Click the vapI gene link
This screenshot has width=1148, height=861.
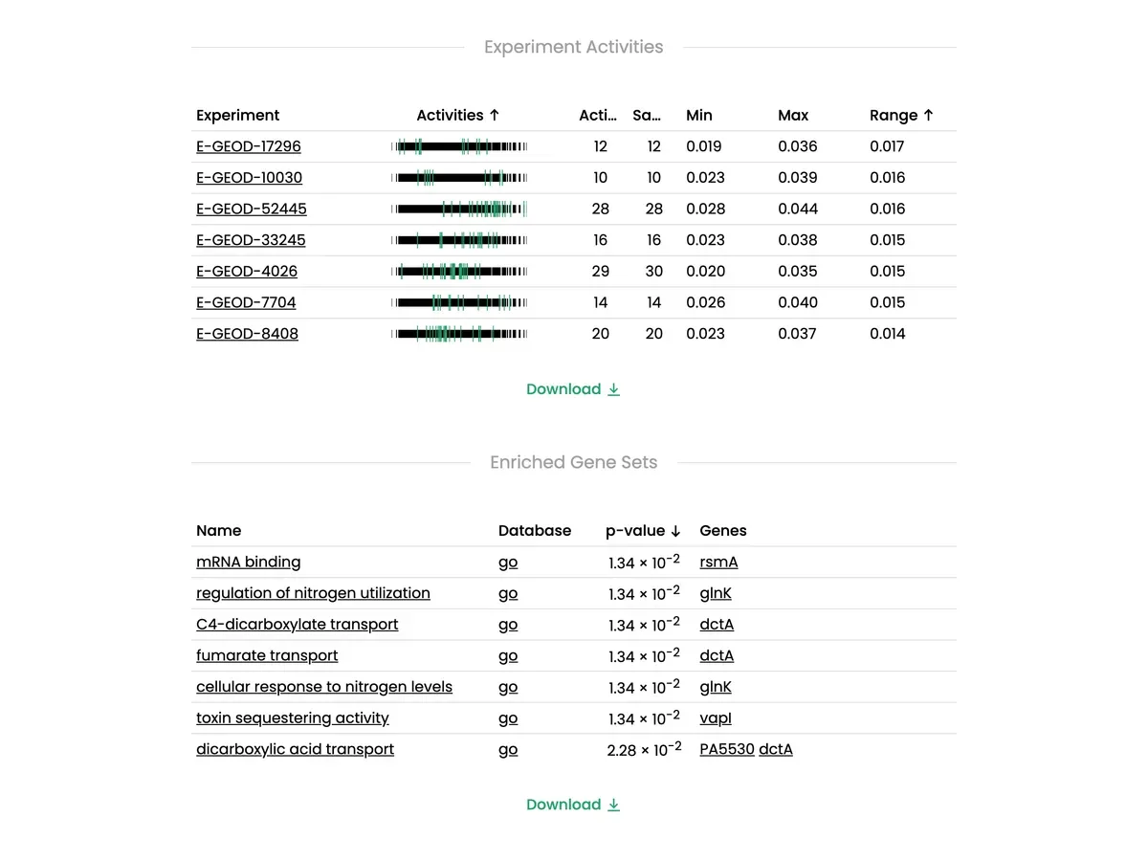click(716, 717)
